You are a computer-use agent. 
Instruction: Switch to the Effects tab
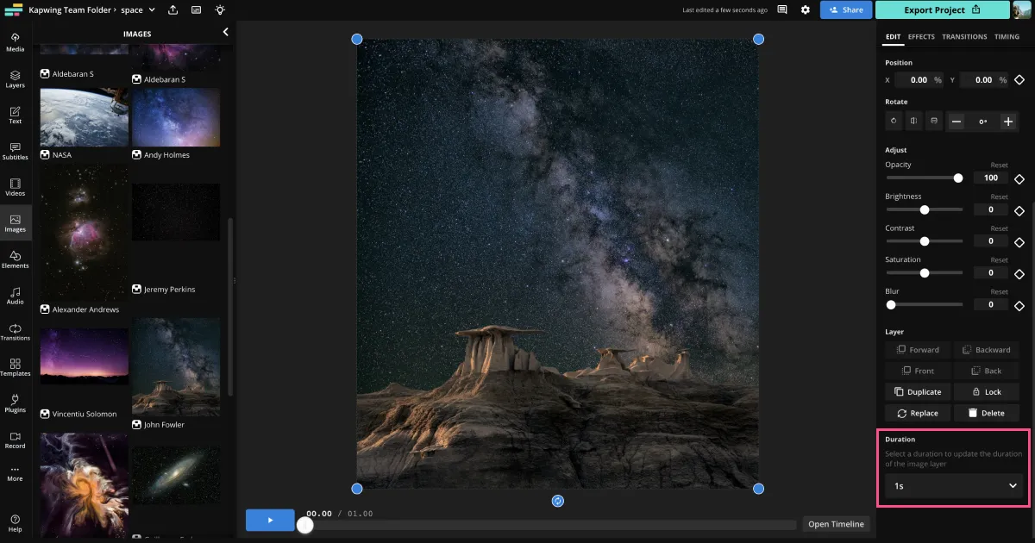(921, 37)
